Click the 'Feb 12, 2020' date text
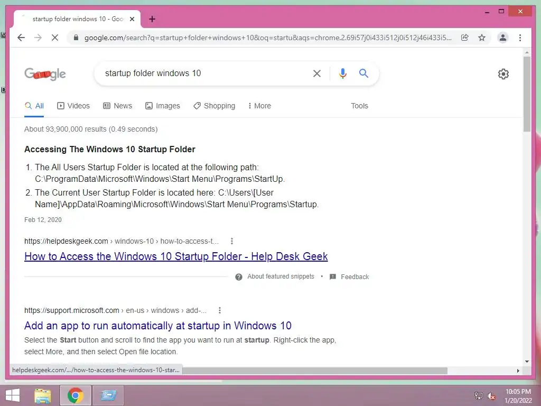541x406 pixels. point(43,219)
